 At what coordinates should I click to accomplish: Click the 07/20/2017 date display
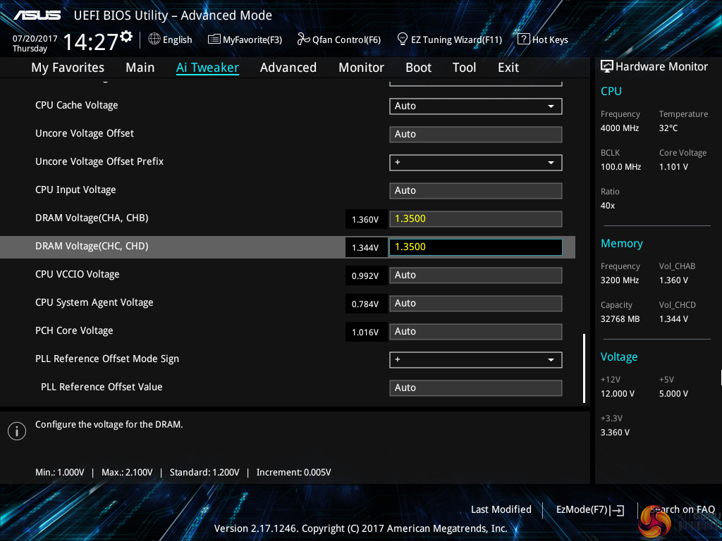[x=35, y=39]
